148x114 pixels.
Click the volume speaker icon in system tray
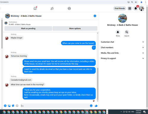pyautogui.click(x=129, y=112)
